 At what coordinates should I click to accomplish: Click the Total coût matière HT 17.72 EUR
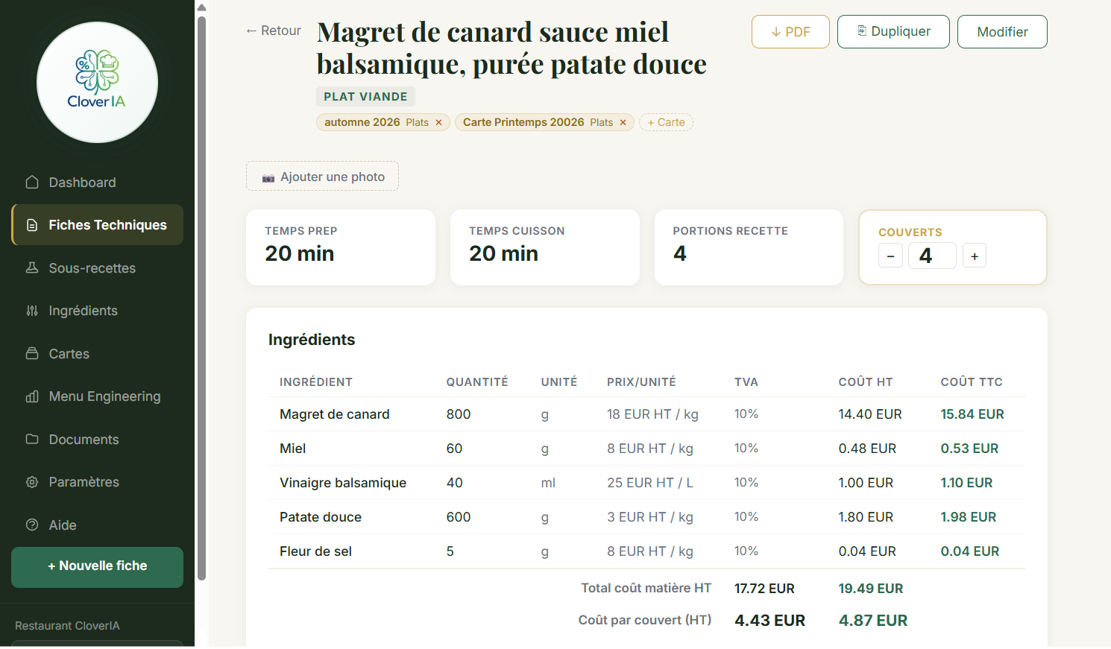[764, 589]
